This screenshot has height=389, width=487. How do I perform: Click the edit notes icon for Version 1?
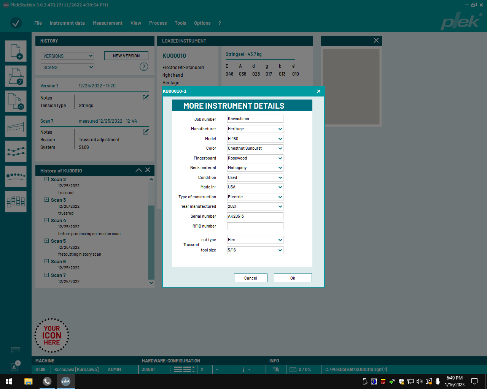click(146, 98)
